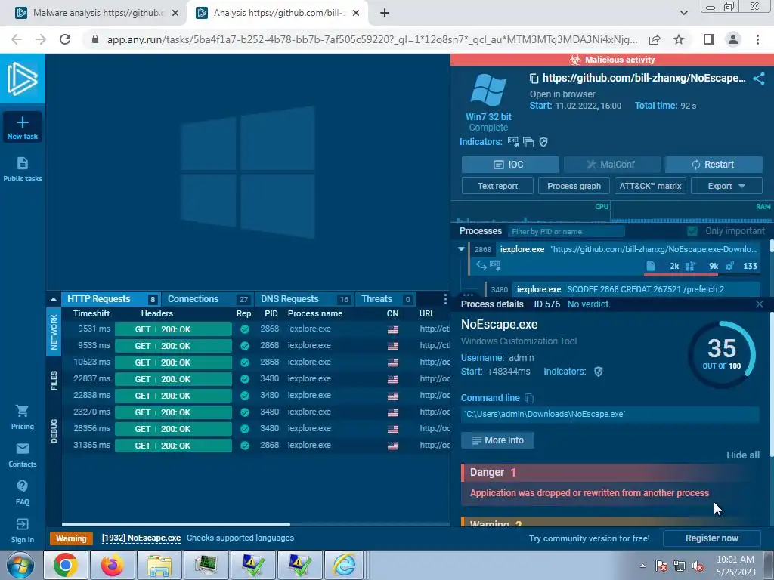Copy the command line text
This screenshot has width=774, height=580.
528,398
